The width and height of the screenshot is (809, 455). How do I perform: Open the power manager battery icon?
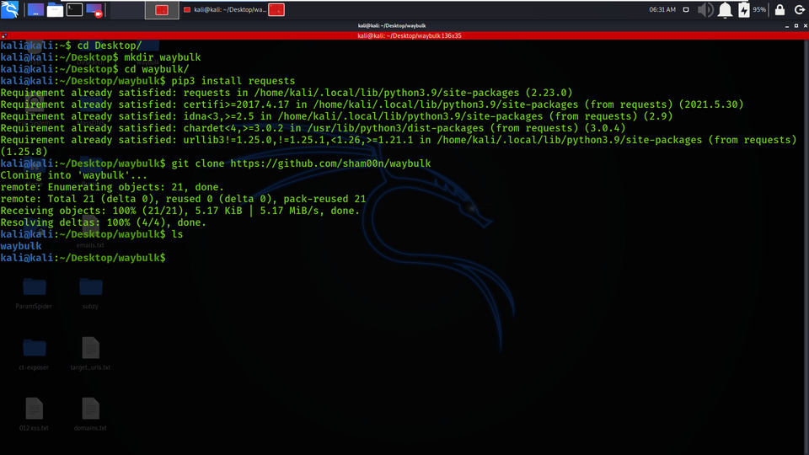click(x=743, y=10)
